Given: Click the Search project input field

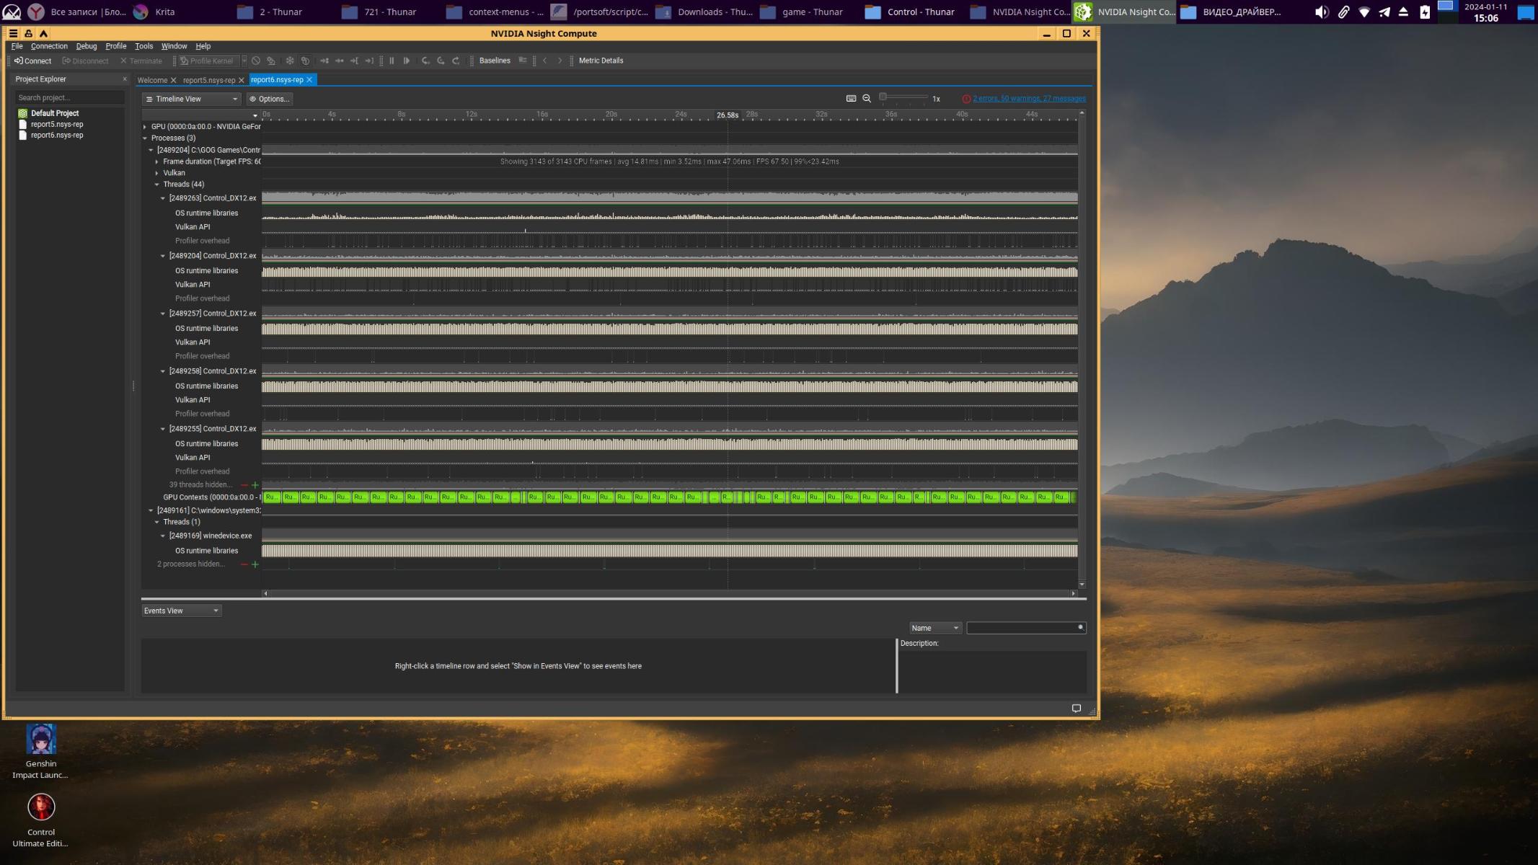Looking at the screenshot, I should coord(69,98).
